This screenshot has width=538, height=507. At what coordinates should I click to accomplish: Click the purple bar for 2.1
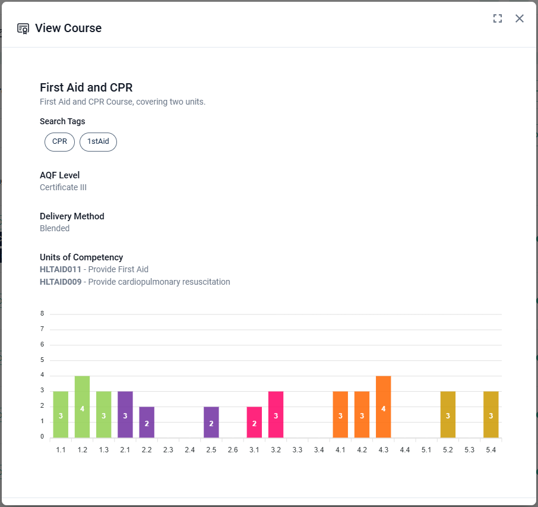[125, 415]
